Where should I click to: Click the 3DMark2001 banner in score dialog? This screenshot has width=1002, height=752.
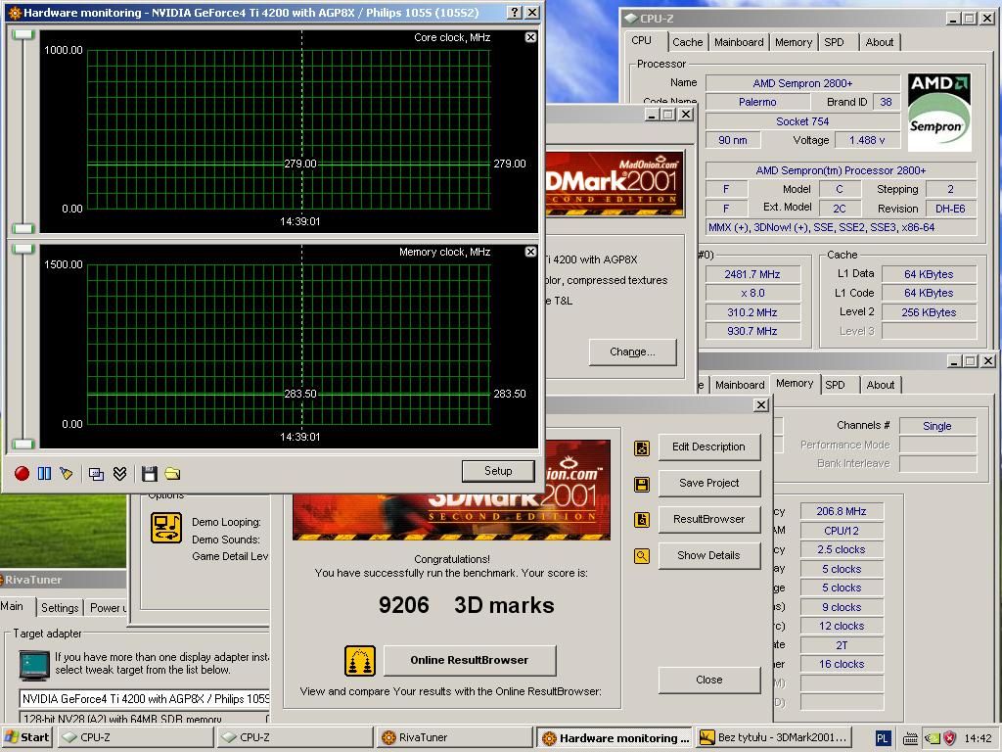coord(451,491)
